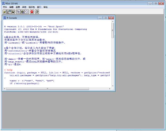Open the 帮助 (Help) menu
This screenshot has width=166, height=131.
46,7
